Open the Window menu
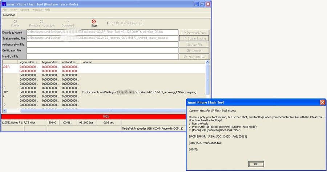Viewport: 327px width, 172px height. [37, 10]
